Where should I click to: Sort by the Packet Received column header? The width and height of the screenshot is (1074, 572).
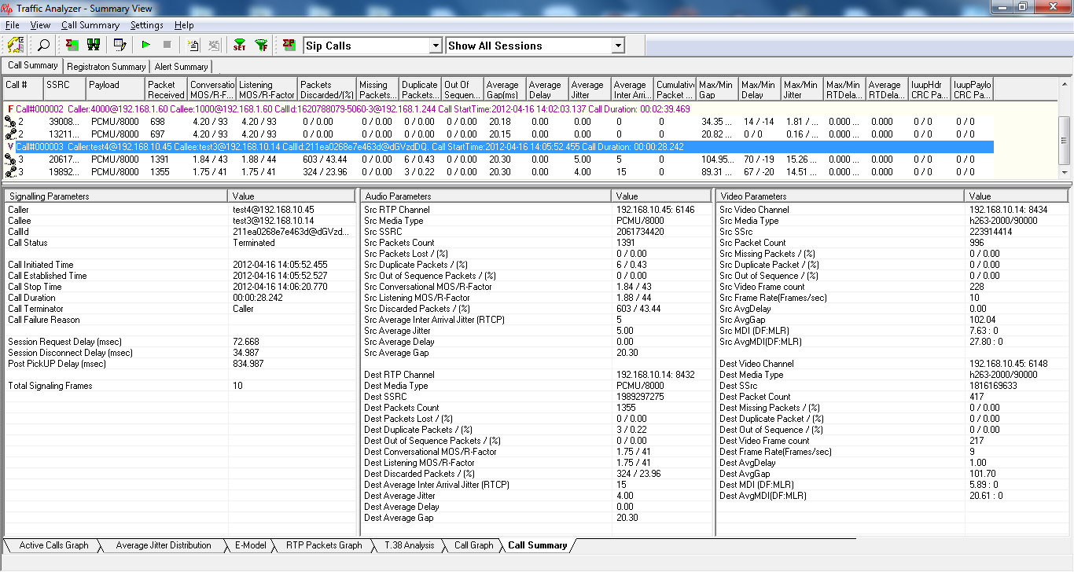coord(166,89)
